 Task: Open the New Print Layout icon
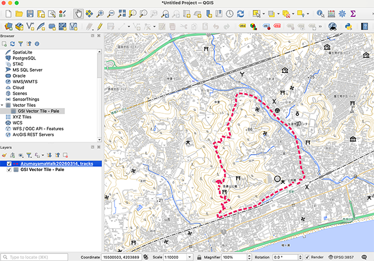point(41,13)
